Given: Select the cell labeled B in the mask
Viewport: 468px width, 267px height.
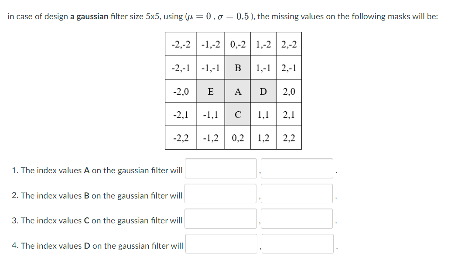Looking at the screenshot, I should [x=238, y=68].
